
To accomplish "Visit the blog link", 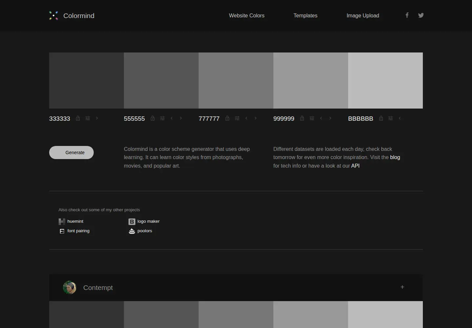I will (x=395, y=157).
